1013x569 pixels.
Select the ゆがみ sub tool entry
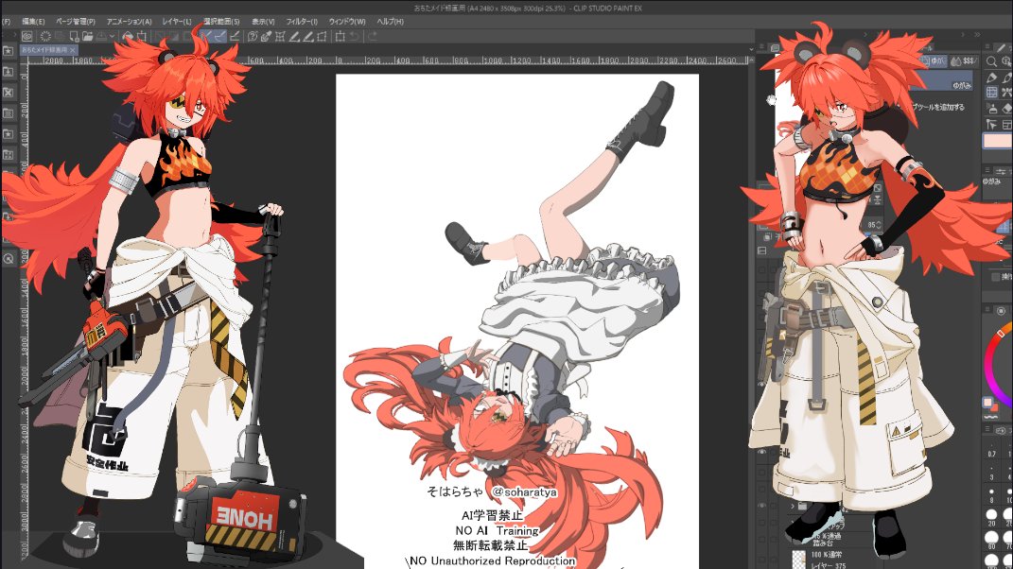[x=943, y=80]
